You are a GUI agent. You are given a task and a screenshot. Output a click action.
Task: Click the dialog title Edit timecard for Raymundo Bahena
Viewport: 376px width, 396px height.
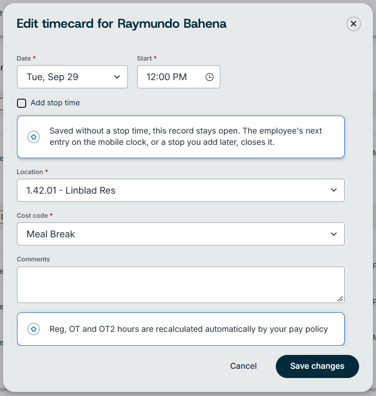coord(121,24)
